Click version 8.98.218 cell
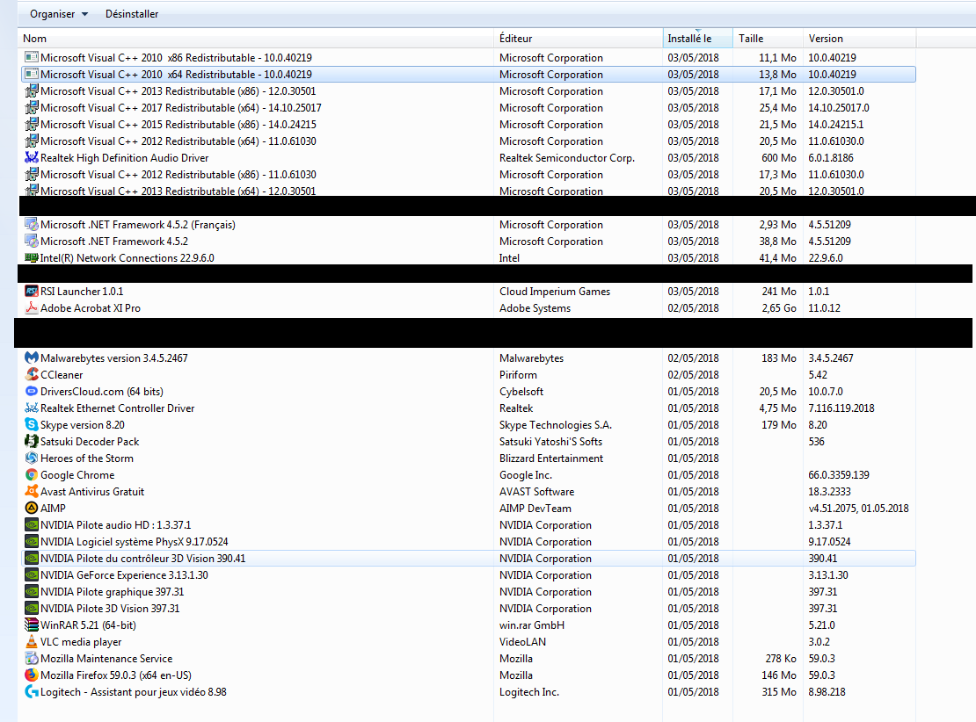Viewport: 976px width, 722px height. pyautogui.click(x=827, y=691)
